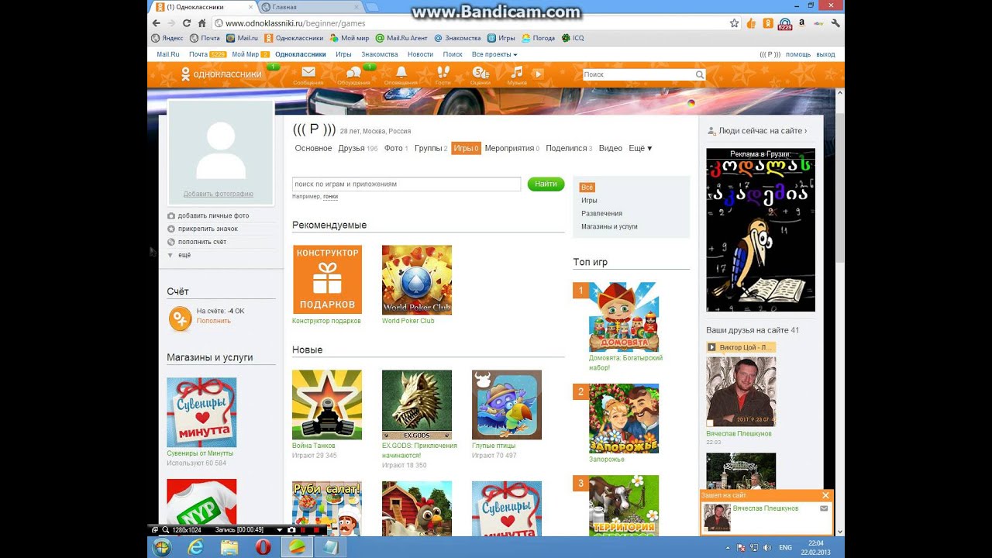Expand the ещё option under profile photo
Image resolution: width=992 pixels, height=558 pixels.
tap(179, 255)
